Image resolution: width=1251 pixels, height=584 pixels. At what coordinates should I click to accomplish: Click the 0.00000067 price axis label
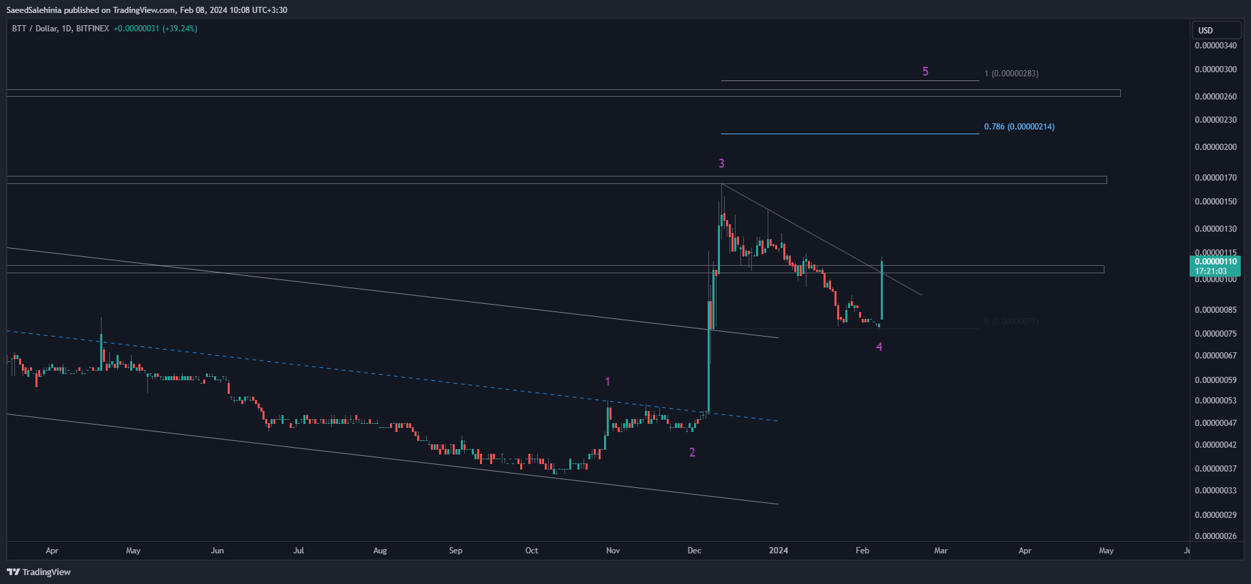click(x=1216, y=356)
